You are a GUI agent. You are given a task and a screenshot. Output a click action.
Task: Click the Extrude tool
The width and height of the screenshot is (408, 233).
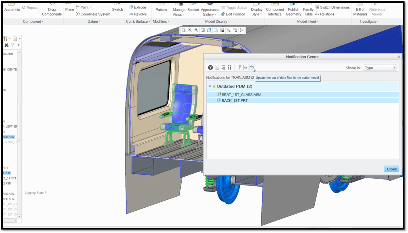(138, 7)
